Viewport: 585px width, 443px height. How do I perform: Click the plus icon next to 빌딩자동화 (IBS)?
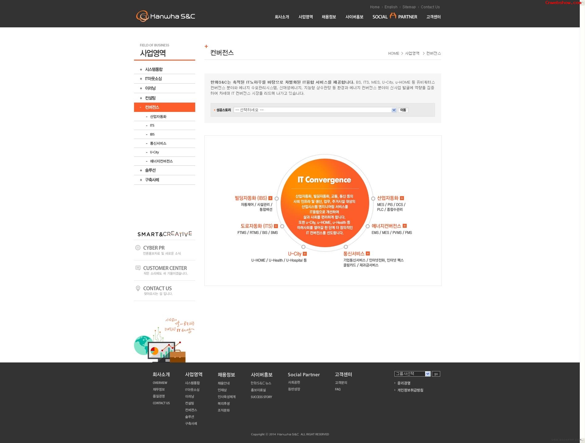(270, 198)
